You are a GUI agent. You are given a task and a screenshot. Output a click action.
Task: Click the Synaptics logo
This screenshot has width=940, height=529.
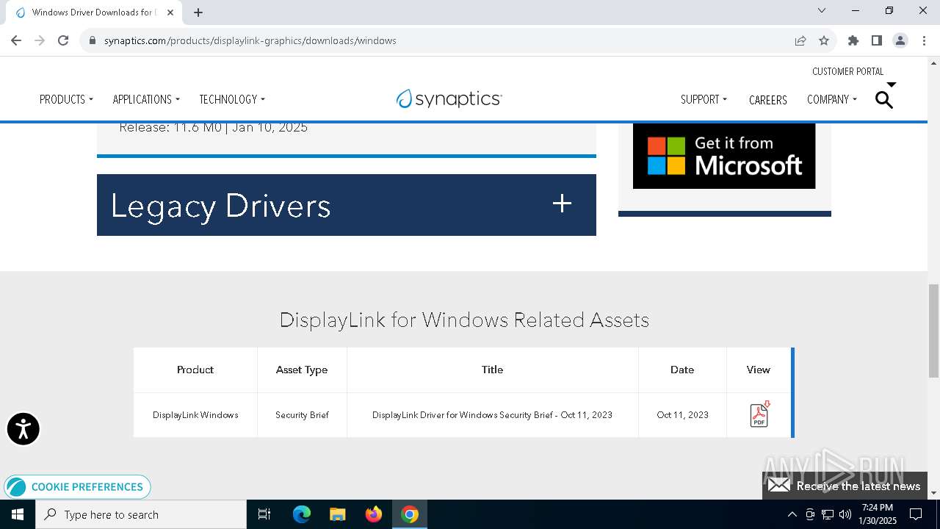pos(449,99)
